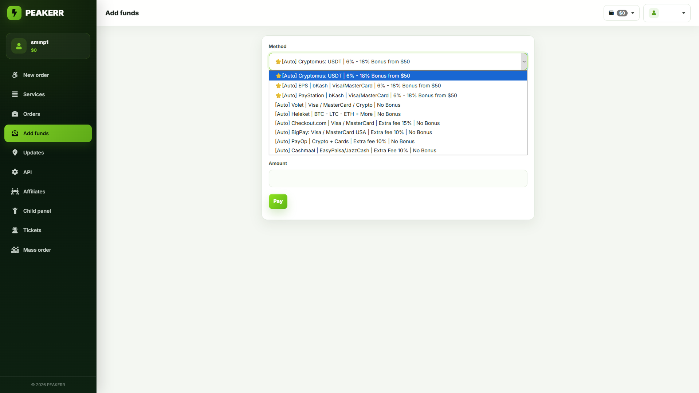This screenshot has height=393, width=699.
Task: Open the New order page
Action: point(48,75)
